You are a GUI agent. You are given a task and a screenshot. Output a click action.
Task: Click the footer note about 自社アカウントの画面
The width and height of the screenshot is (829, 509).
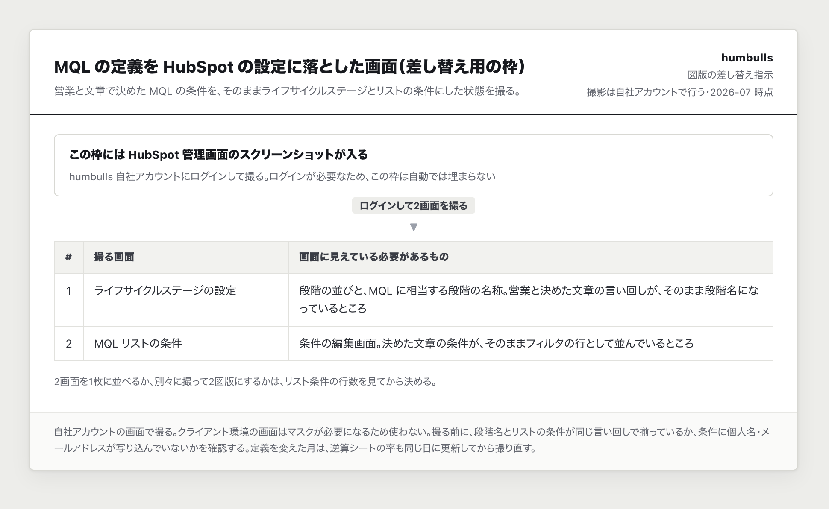coord(412,440)
